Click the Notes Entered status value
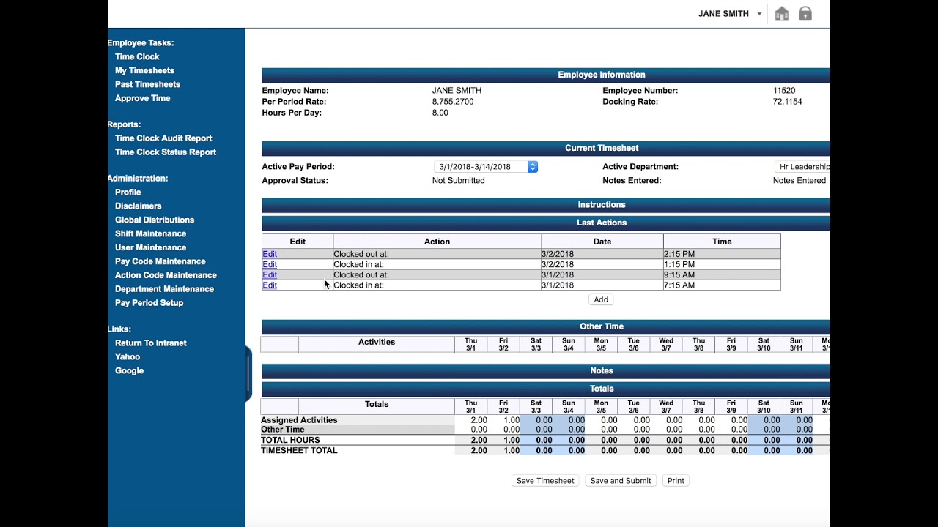The width and height of the screenshot is (938, 527). coord(799,181)
